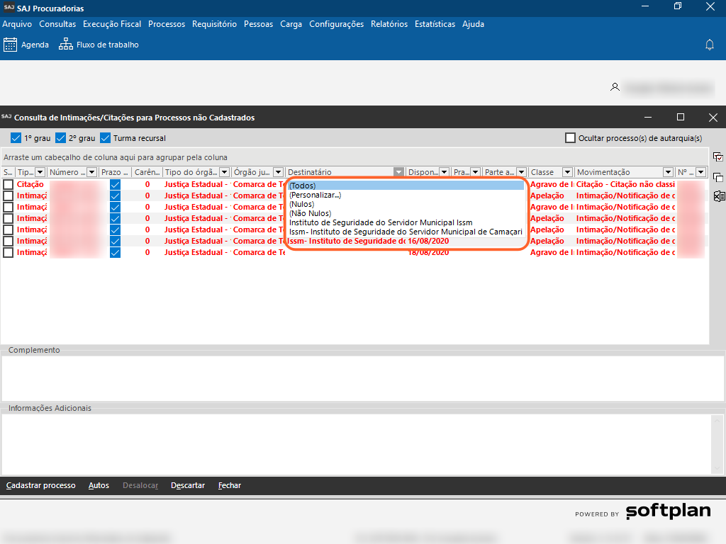Click the select-all checklist icon on right
Image resolution: width=726 pixels, height=544 pixels.
[717, 157]
